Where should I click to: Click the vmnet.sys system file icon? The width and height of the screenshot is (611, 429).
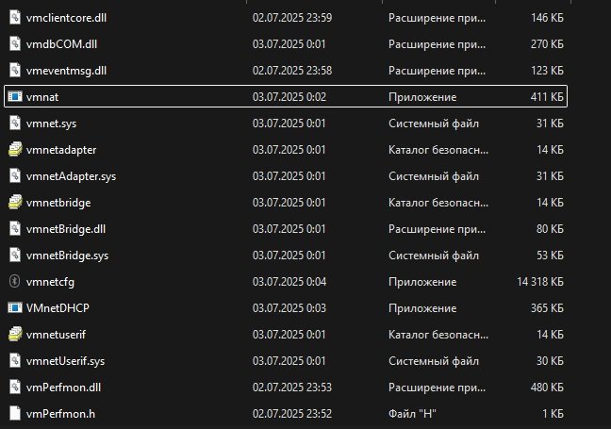[14, 123]
